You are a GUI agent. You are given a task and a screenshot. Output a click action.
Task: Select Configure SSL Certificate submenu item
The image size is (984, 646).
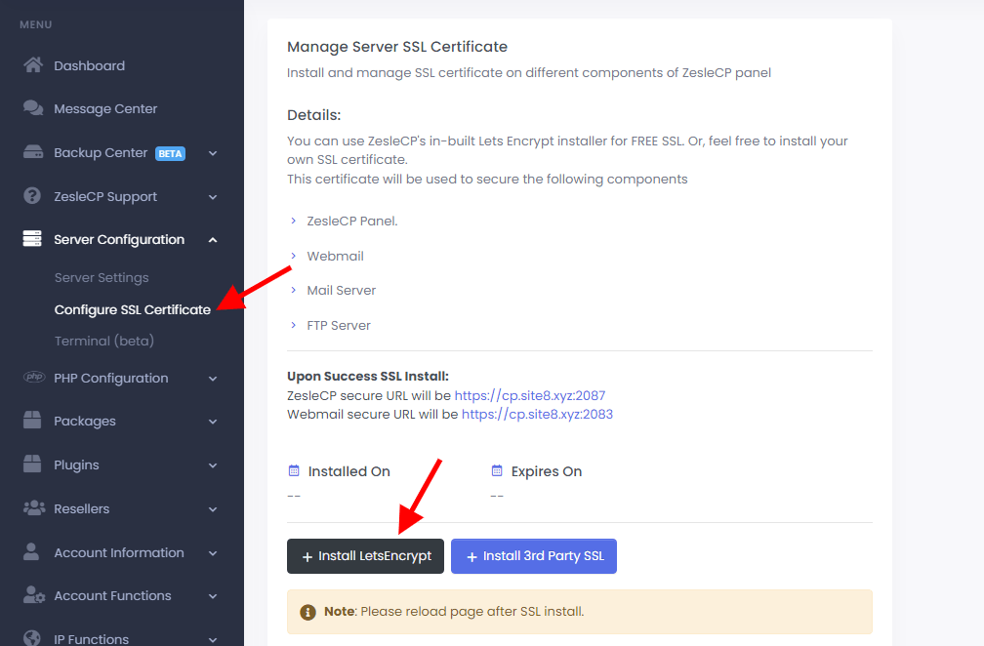click(133, 309)
